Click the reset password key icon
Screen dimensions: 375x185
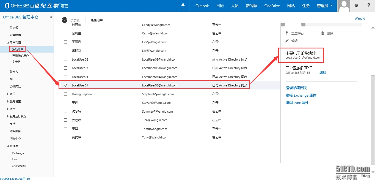coord(287,33)
